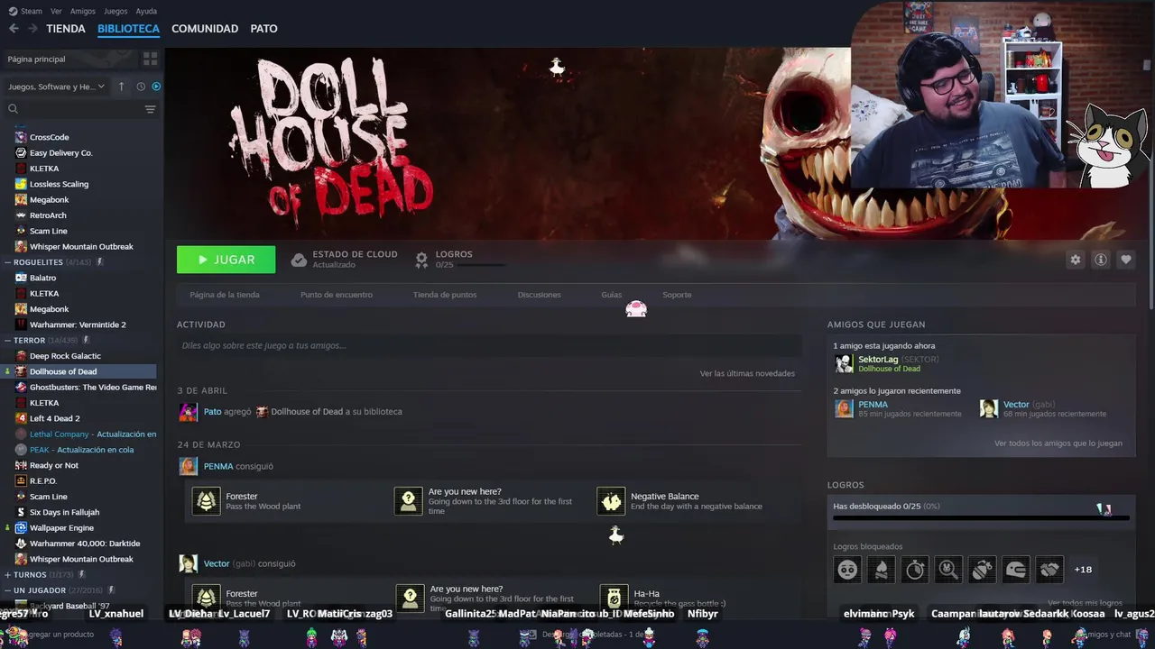Click the library search magnifier icon
This screenshot has width=1155, height=649.
point(13,109)
